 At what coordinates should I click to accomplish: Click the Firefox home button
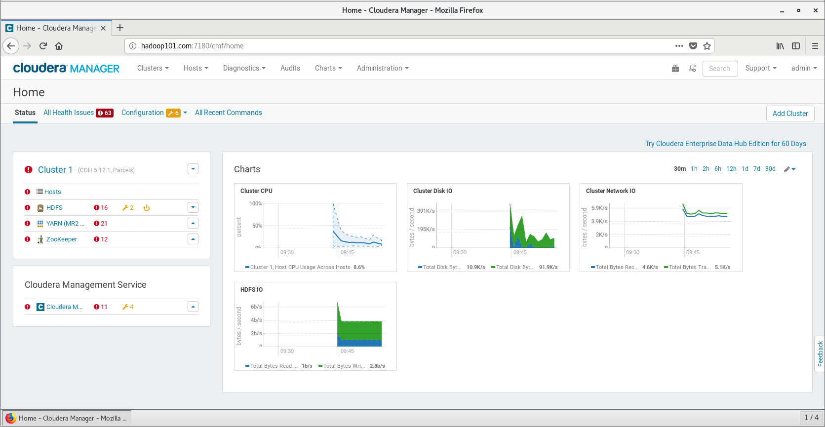59,46
